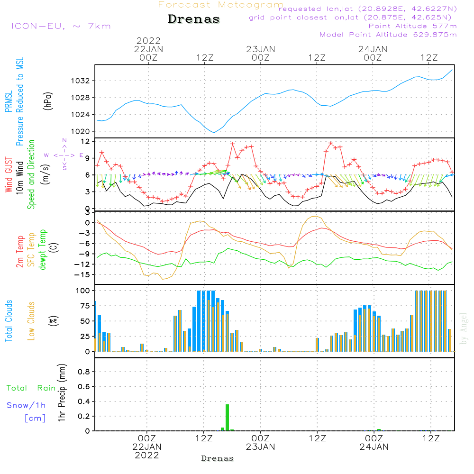Click the '-15' temperature axis value
Screen dimensions: 474x474
click(x=83, y=275)
